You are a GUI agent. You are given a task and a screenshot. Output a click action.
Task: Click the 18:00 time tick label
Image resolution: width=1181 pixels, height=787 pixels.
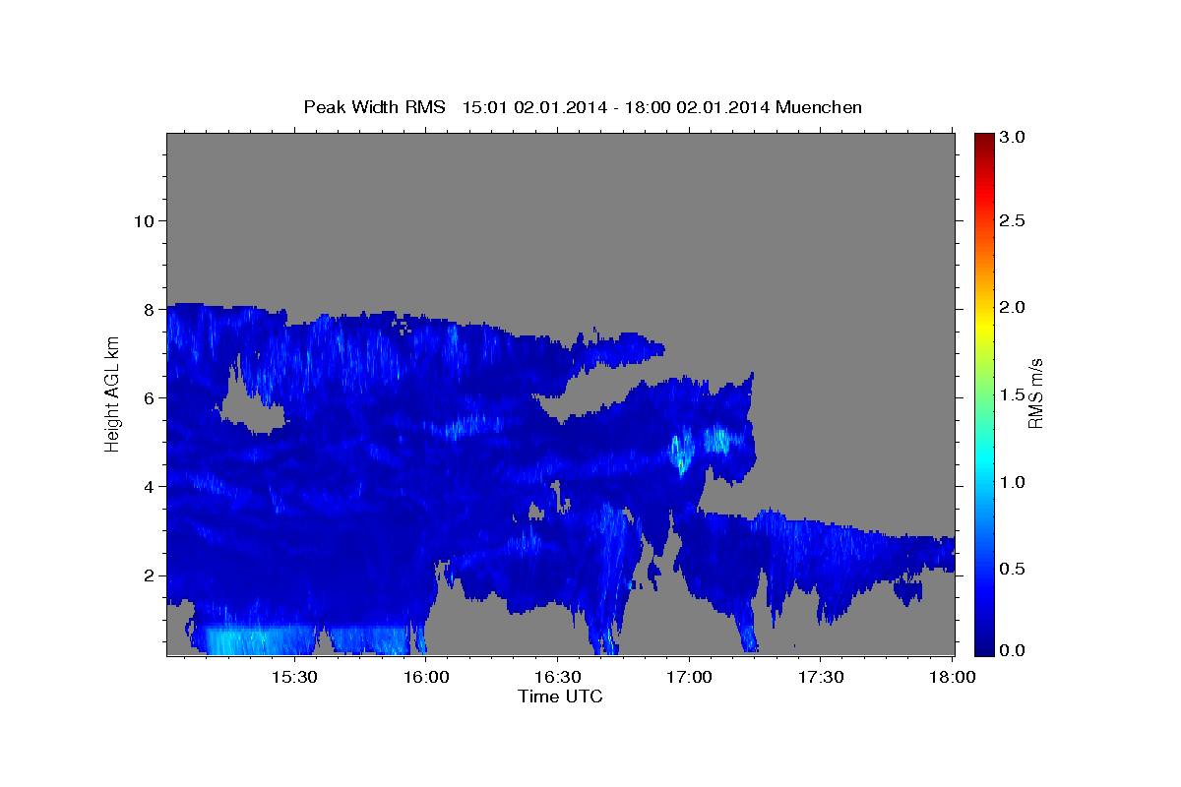(x=952, y=678)
